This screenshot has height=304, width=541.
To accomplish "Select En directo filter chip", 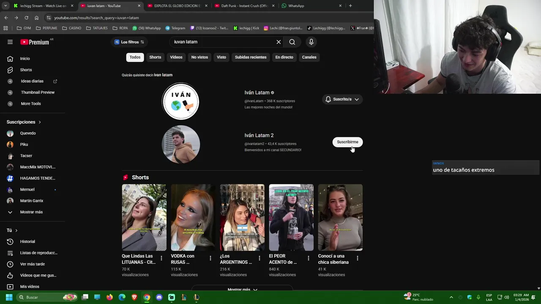I will pos(284,57).
